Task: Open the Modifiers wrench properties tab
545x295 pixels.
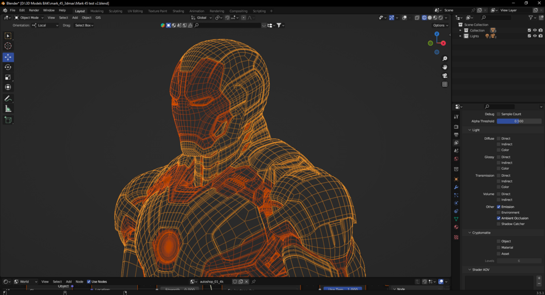Action: 456,187
